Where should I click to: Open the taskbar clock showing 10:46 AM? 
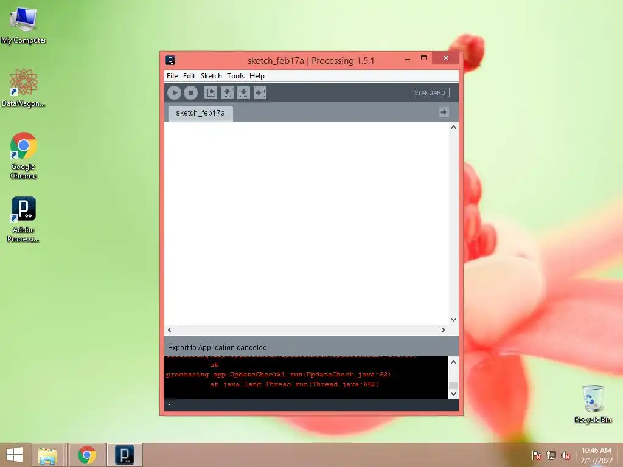(596, 455)
